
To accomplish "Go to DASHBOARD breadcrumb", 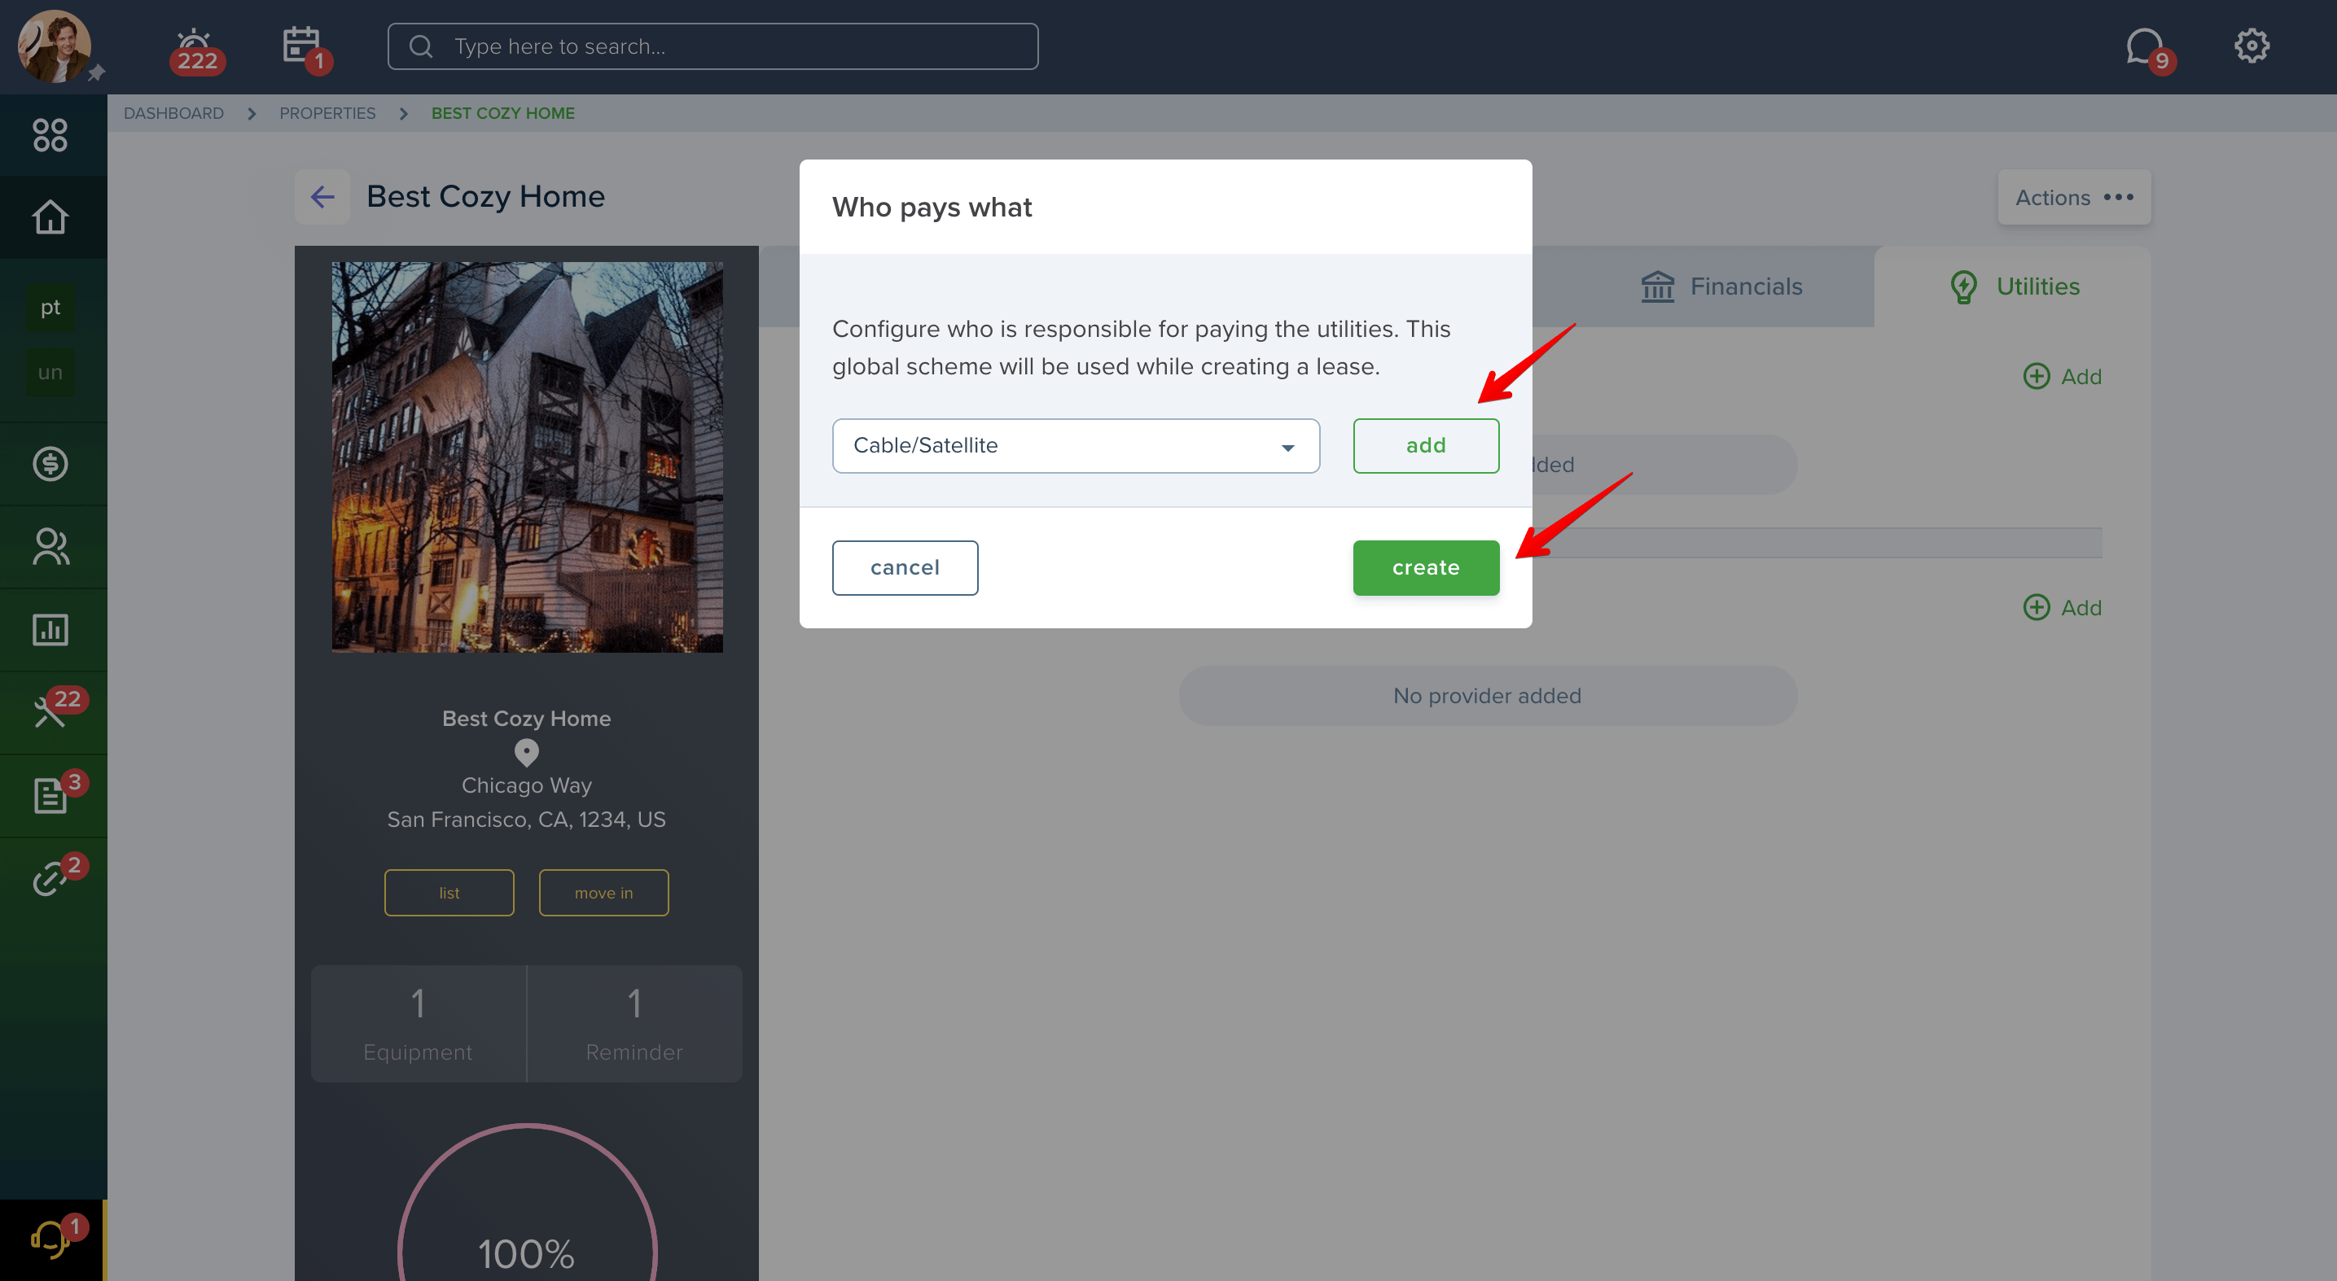I will [x=173, y=113].
